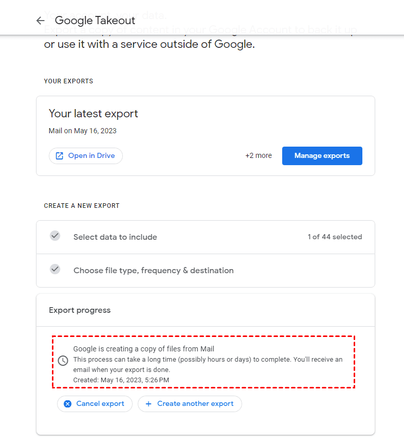
Task: Click the X icon on Cancel export
Action: click(67, 404)
